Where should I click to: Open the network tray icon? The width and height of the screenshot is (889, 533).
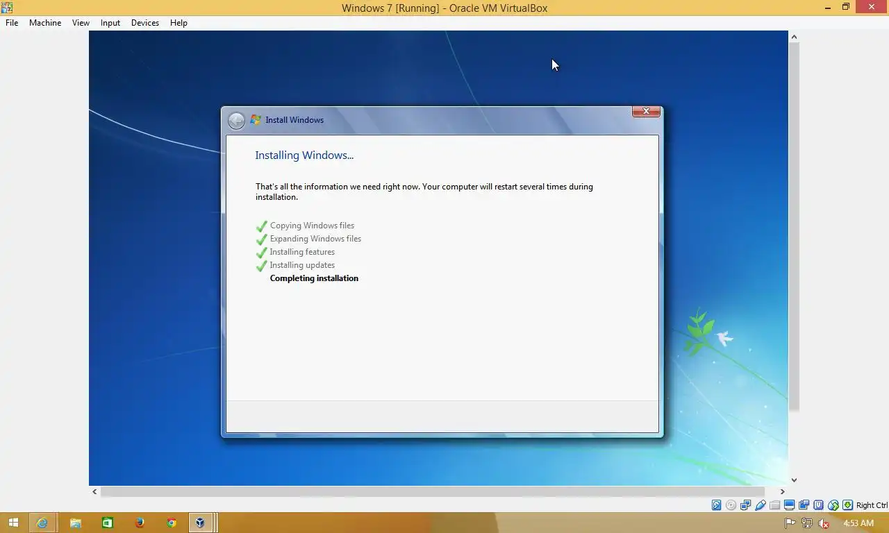point(806,523)
